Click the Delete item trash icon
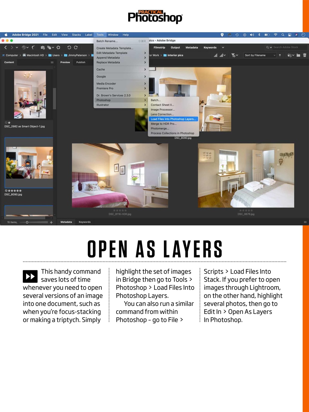 305,55
